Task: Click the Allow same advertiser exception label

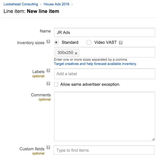Action: (x=90, y=84)
